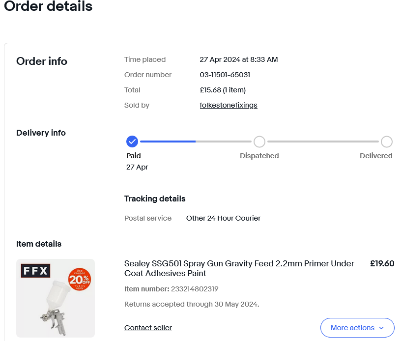Click the Dispatched step circle
402x341 pixels.
[x=259, y=142]
